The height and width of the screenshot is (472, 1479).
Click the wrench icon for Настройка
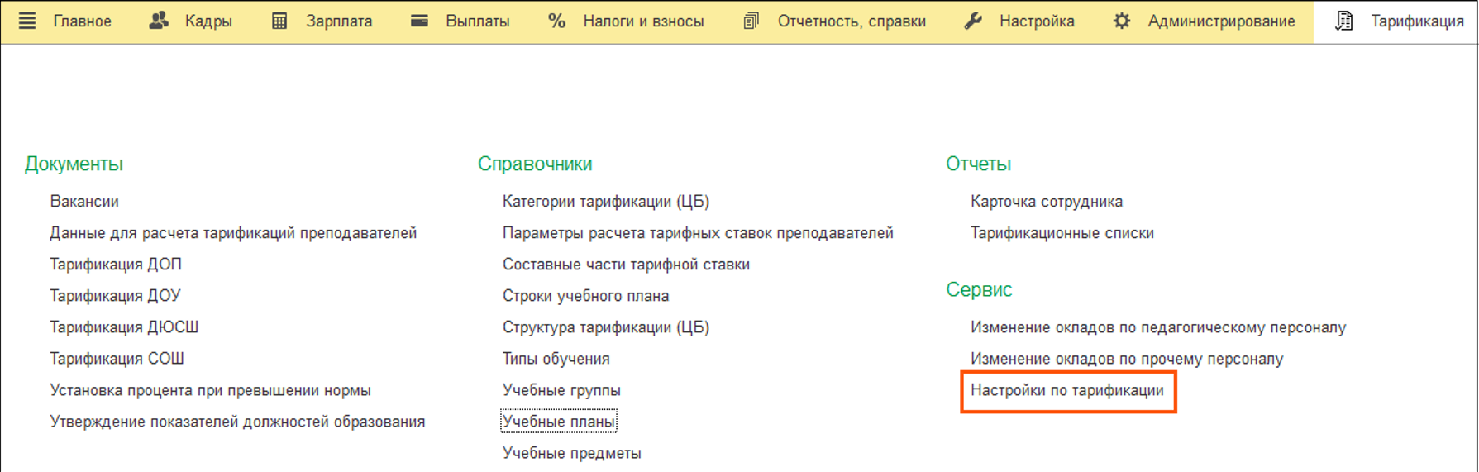(x=973, y=21)
